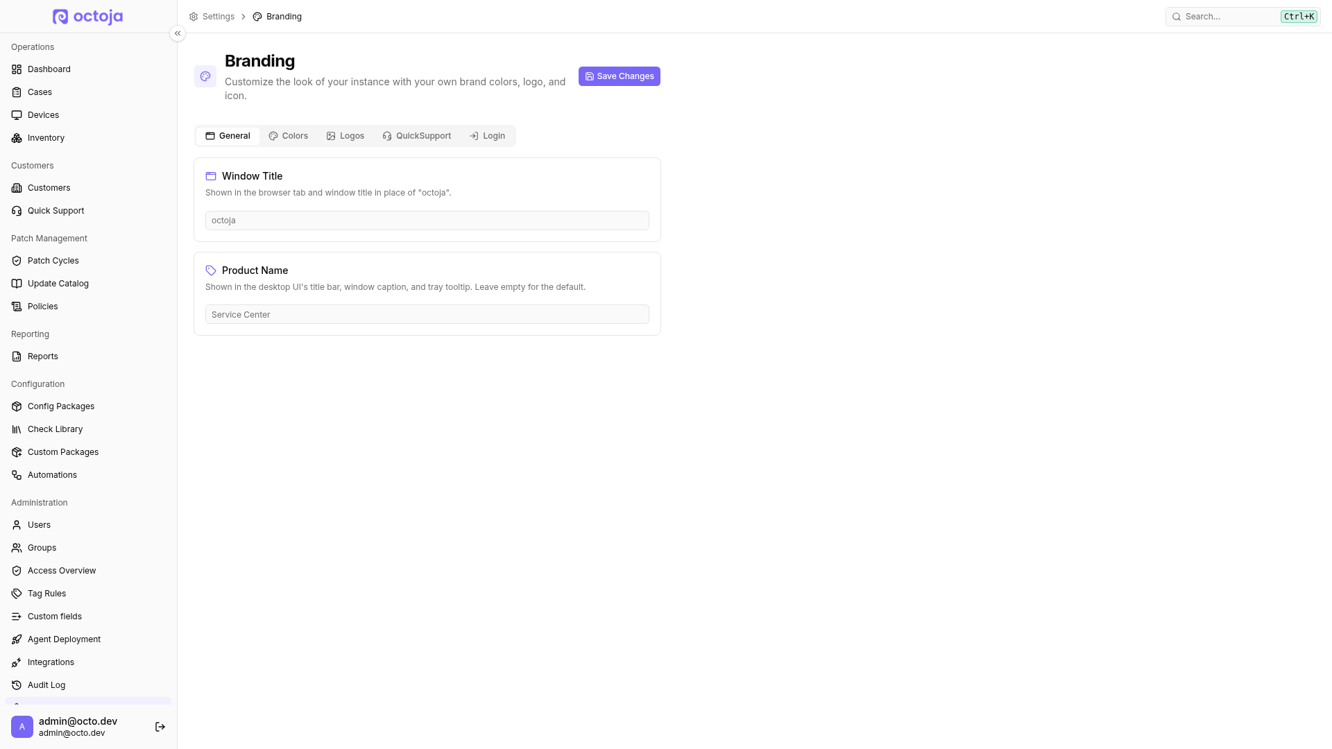The width and height of the screenshot is (1332, 749).
Task: Log out using the sign-out icon
Action: [160, 727]
